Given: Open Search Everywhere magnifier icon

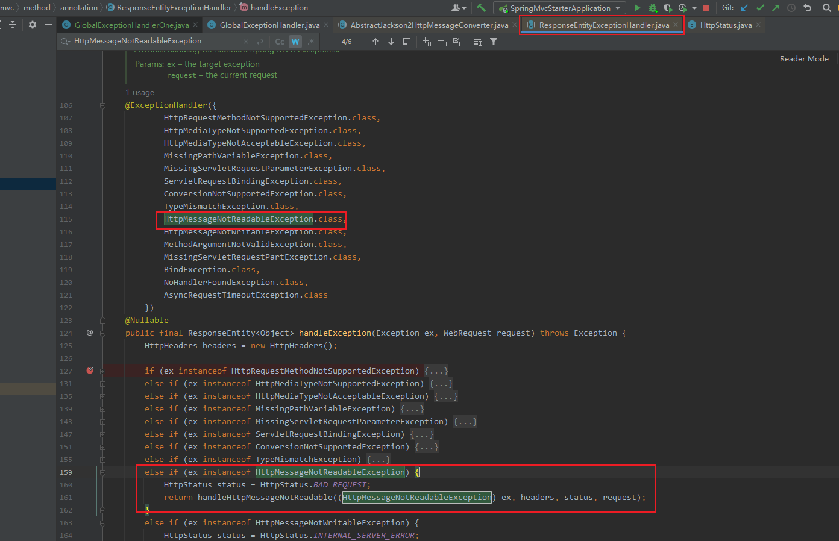Looking at the screenshot, I should coord(827,8).
